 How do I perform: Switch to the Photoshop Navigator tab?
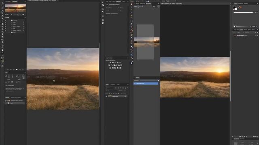[x=15, y=1]
